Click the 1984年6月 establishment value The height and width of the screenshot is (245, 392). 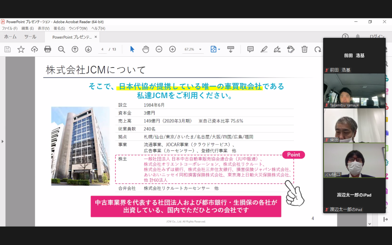click(154, 105)
